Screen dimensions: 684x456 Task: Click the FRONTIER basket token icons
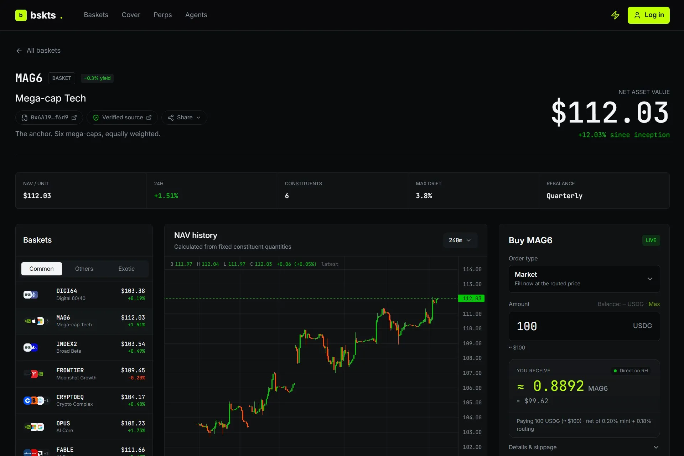click(34, 374)
